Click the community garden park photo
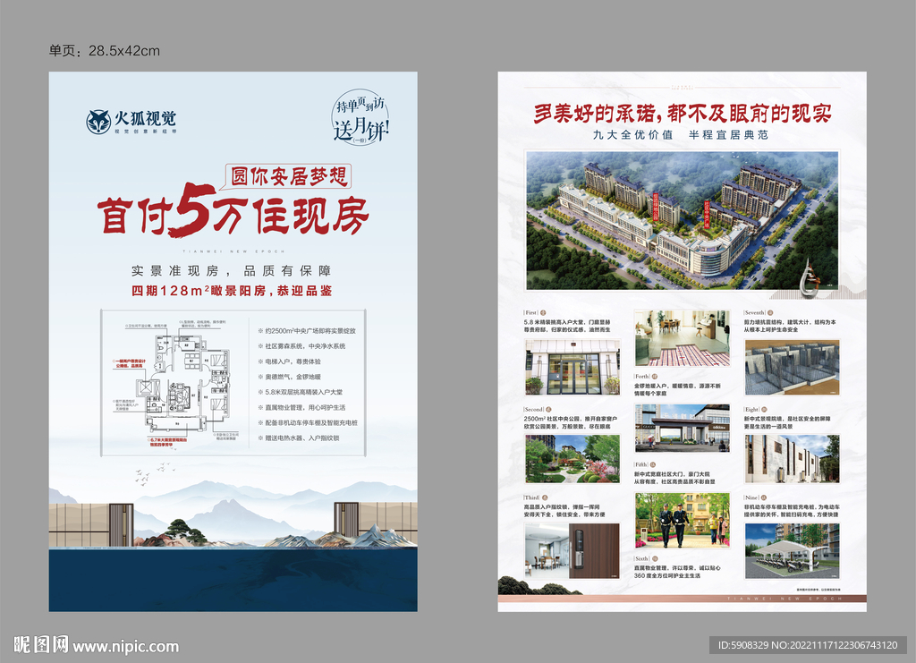The image size is (916, 663). [x=572, y=458]
